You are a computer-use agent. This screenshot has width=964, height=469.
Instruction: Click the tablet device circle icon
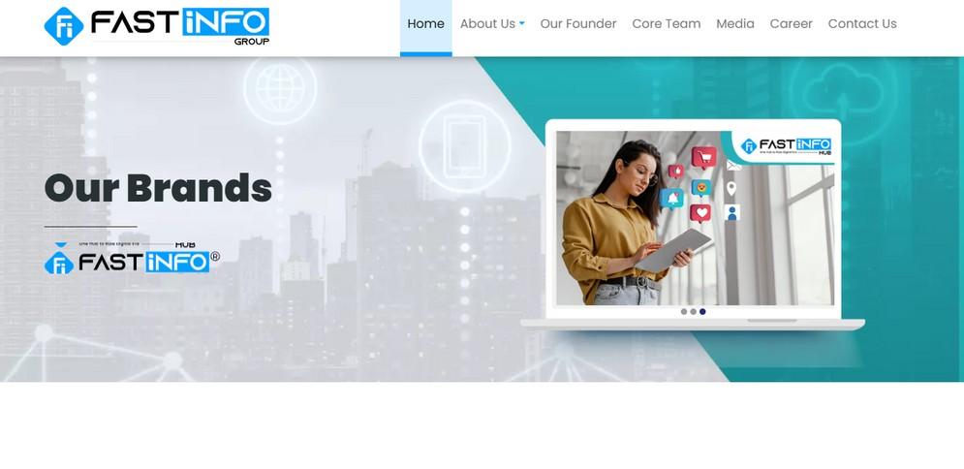(x=465, y=146)
